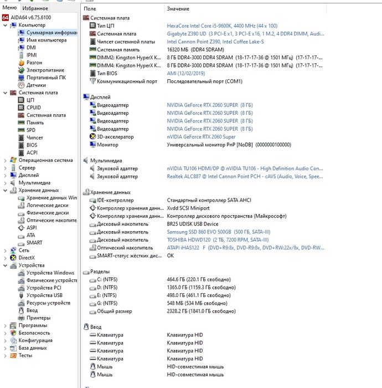This screenshot has width=382, height=388.
Task: Open the AMI (12/02/2019) BIOS link
Action: coord(186,74)
